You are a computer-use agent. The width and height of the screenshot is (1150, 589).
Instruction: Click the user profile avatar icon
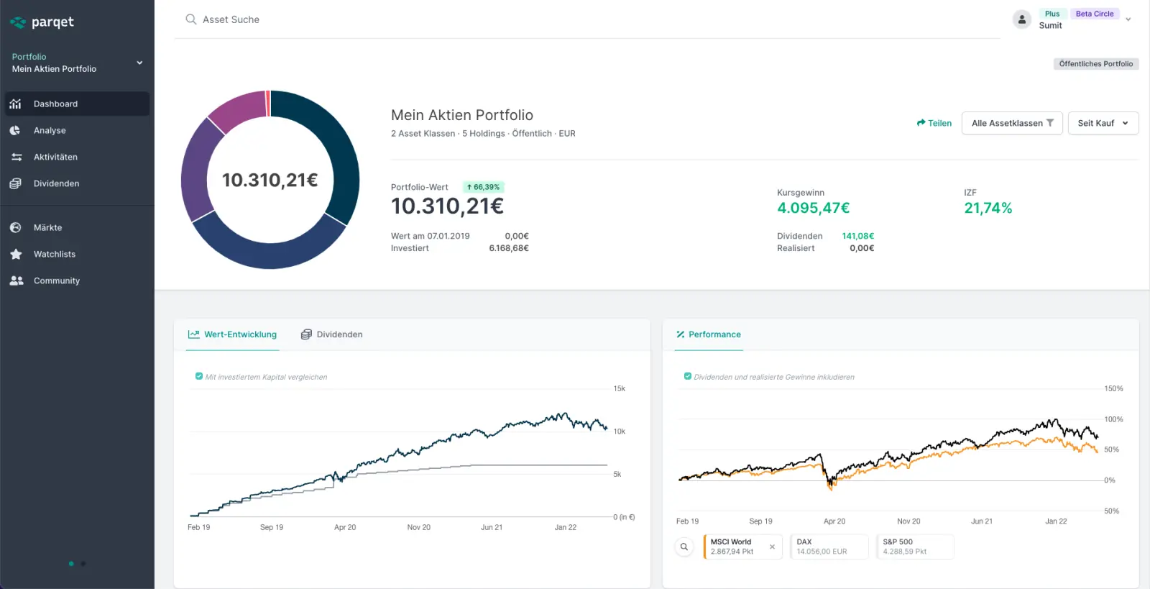coord(1021,19)
